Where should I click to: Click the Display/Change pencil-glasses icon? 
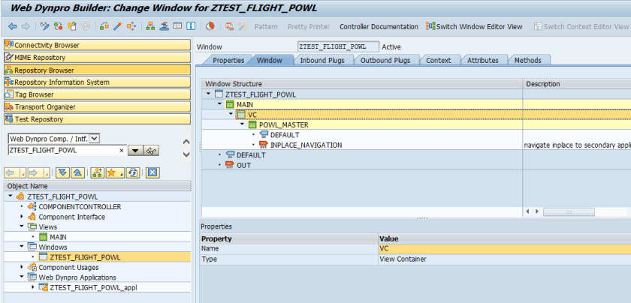tap(44, 26)
